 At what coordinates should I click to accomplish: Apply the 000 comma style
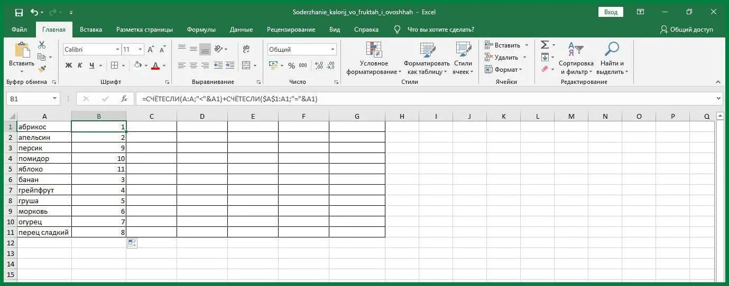pyautogui.click(x=303, y=65)
